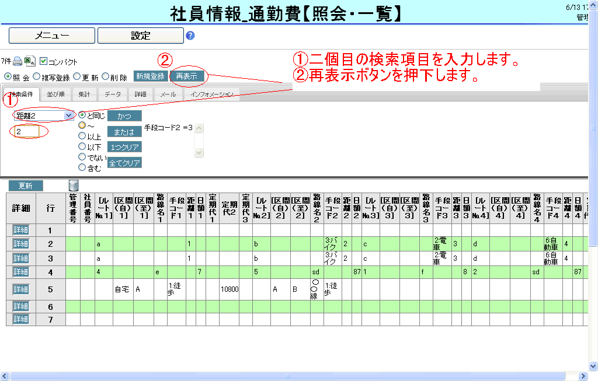Click the 詳細 icon button for row 4
598x381 pixels.
(20, 271)
